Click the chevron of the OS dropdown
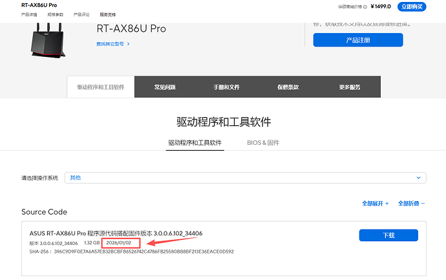This screenshot has width=446, height=280. tap(418, 178)
